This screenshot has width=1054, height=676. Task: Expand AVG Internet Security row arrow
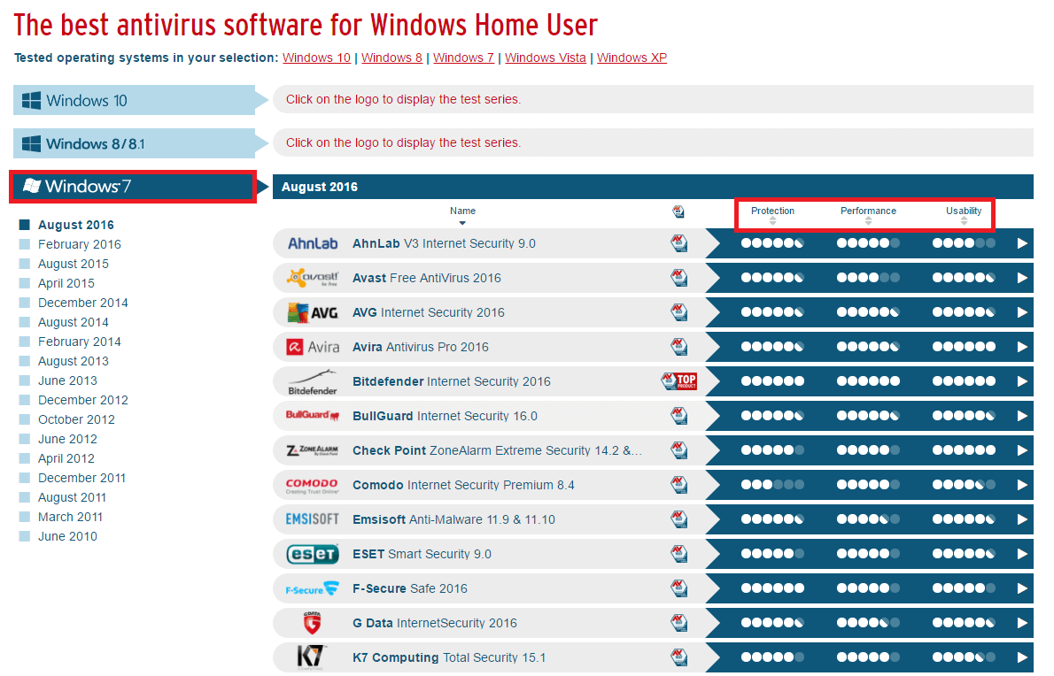point(1022,313)
